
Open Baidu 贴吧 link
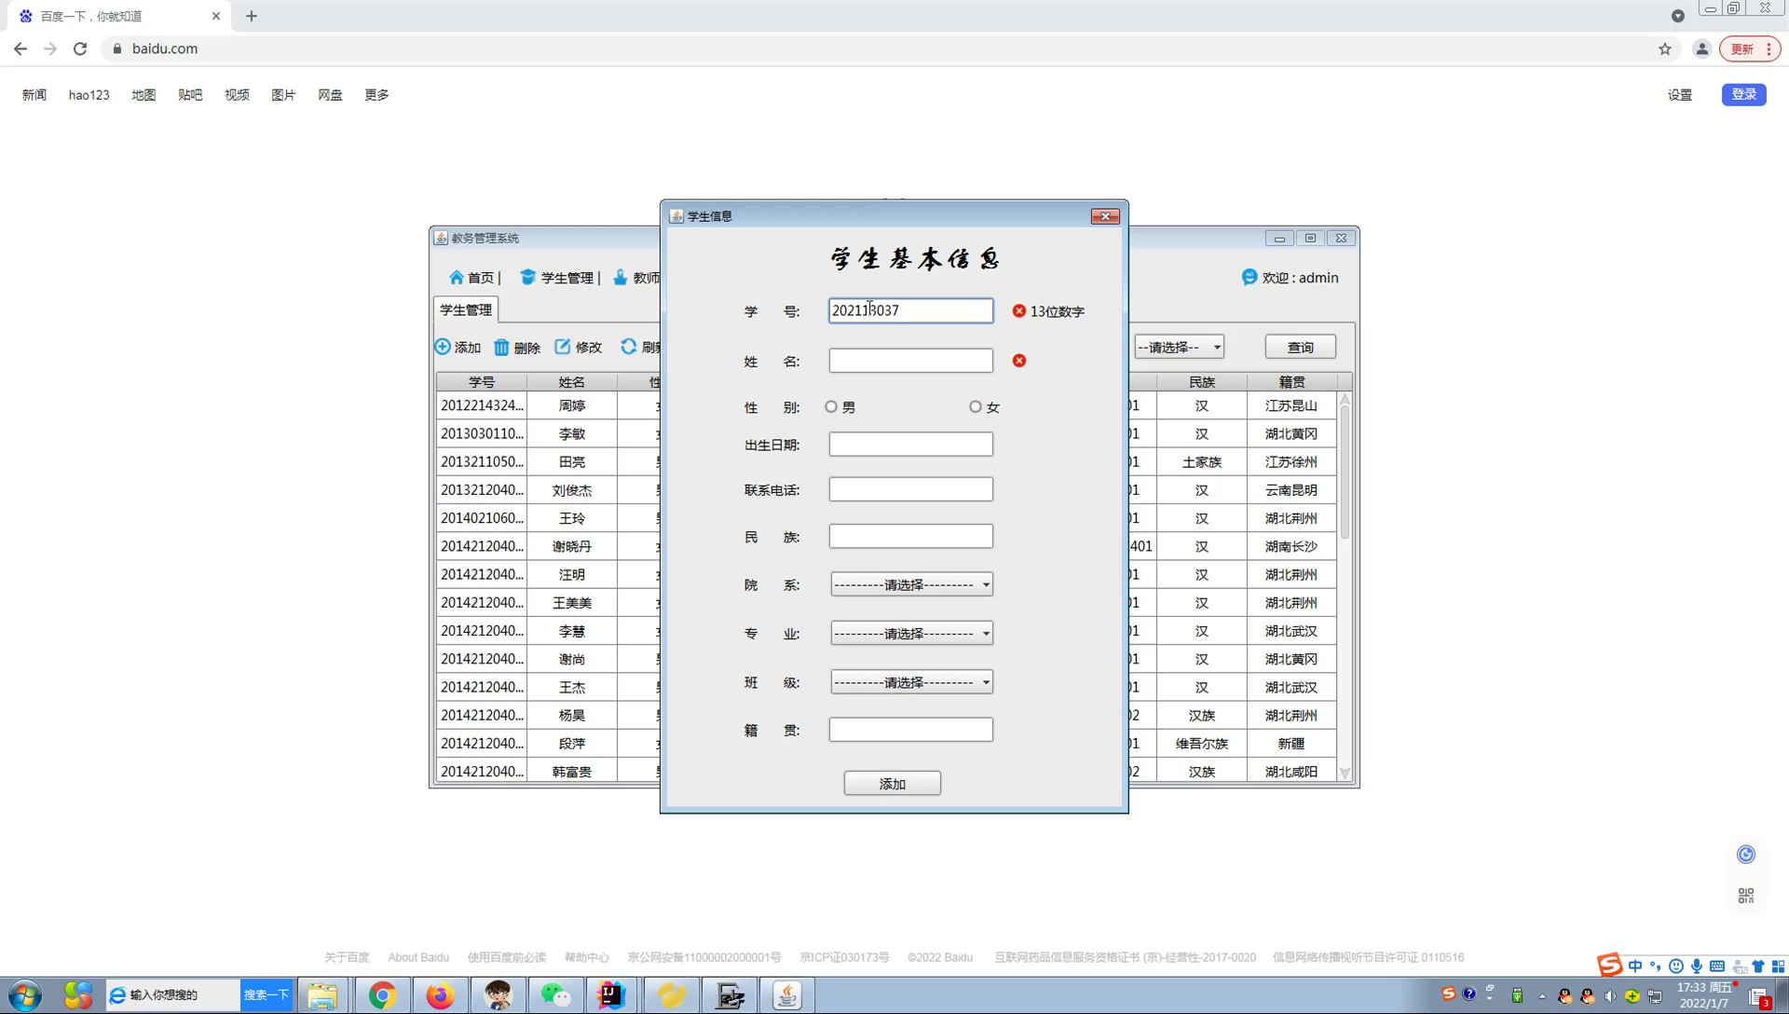pos(190,95)
